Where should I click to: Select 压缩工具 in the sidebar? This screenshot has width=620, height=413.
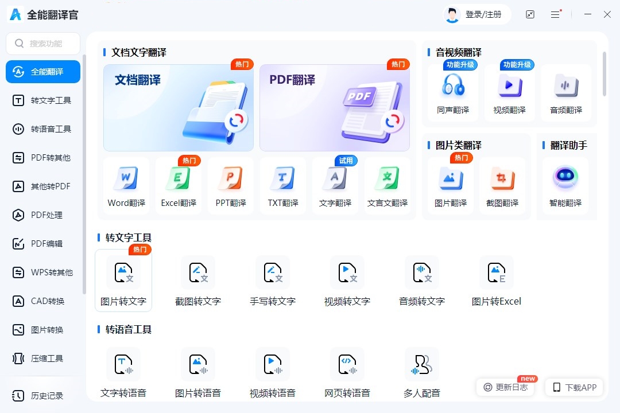click(x=43, y=359)
